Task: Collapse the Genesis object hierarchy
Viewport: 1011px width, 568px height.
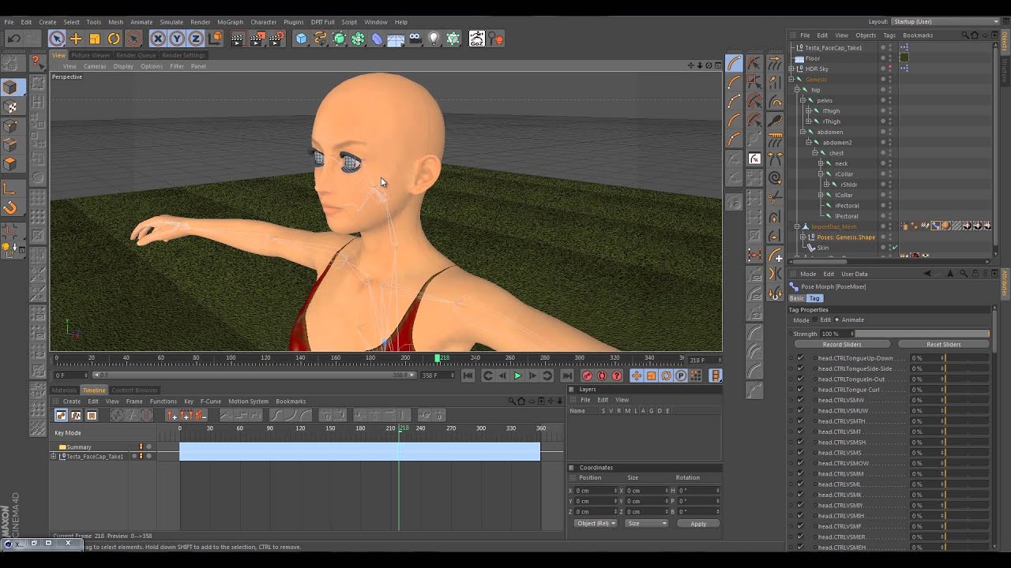Action: (791, 80)
